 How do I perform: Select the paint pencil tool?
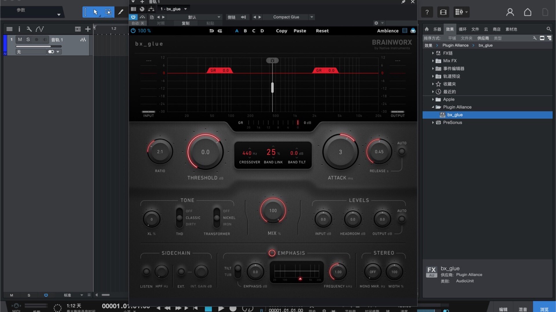coord(120,12)
